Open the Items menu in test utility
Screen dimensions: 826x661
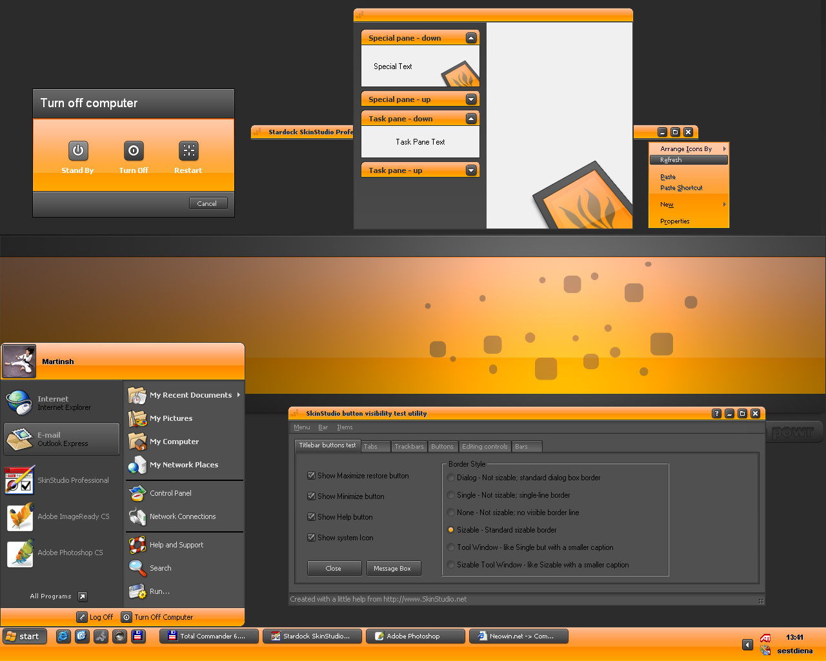(345, 427)
